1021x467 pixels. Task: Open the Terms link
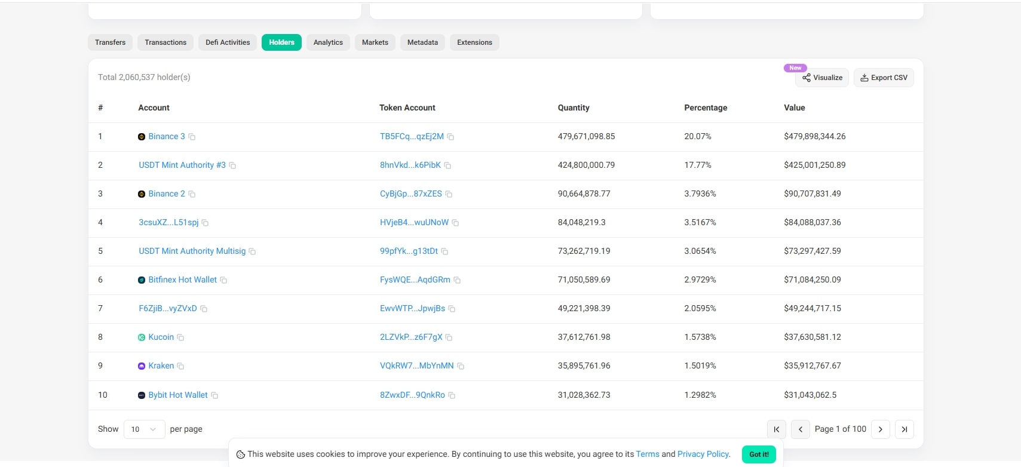[x=648, y=454]
